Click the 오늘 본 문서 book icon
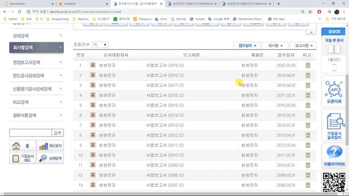The height and width of the screenshot is (196, 349). [x=334, y=49]
